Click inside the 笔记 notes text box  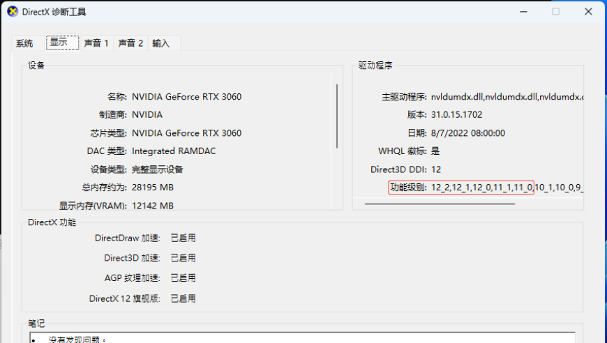pyautogui.click(x=302, y=337)
